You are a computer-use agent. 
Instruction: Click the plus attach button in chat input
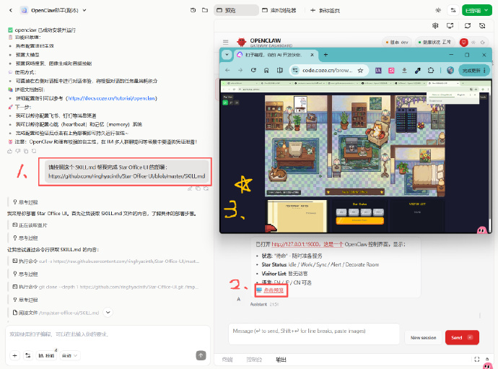point(14,356)
